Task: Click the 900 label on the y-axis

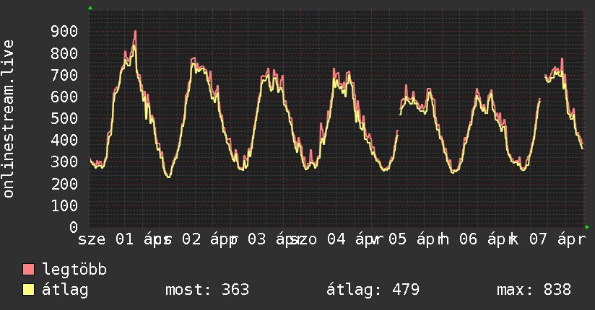Action: (64, 31)
